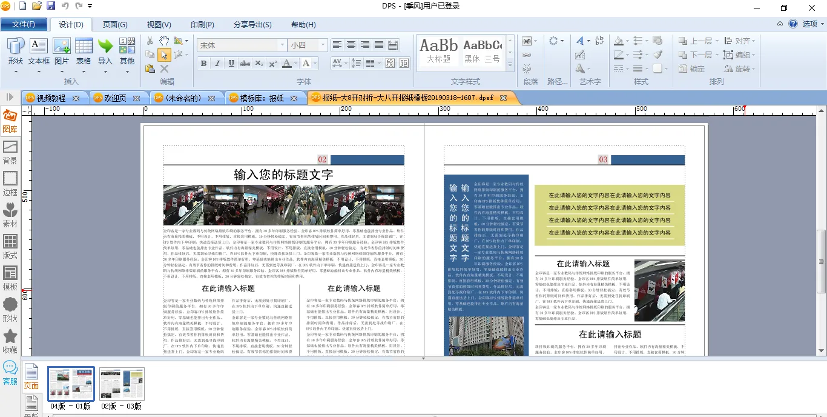Image resolution: width=827 pixels, height=417 pixels.
Task: Open the 小四 font size dropdown
Action: pos(323,45)
